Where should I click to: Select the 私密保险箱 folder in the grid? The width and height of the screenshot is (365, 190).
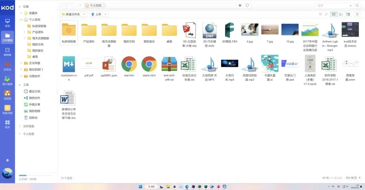69,33
